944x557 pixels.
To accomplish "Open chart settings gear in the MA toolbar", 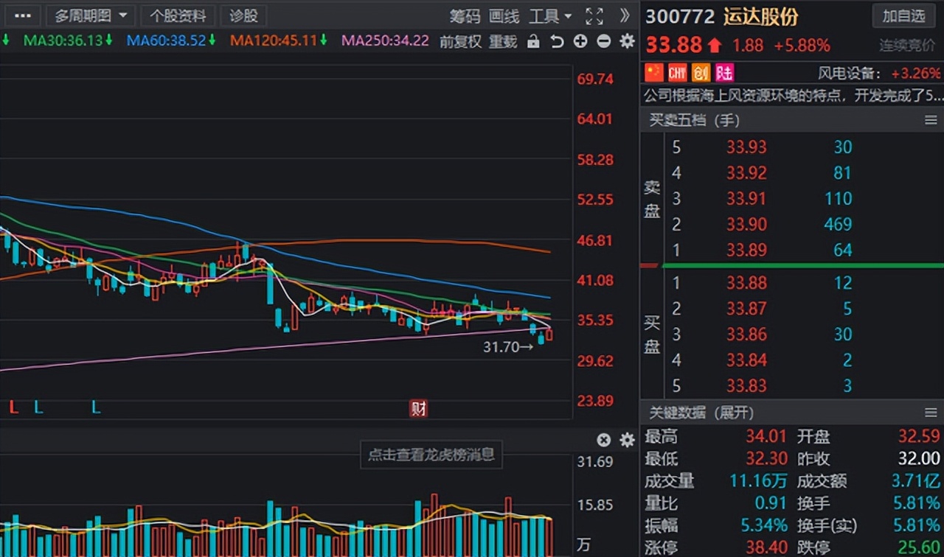I will 627,41.
